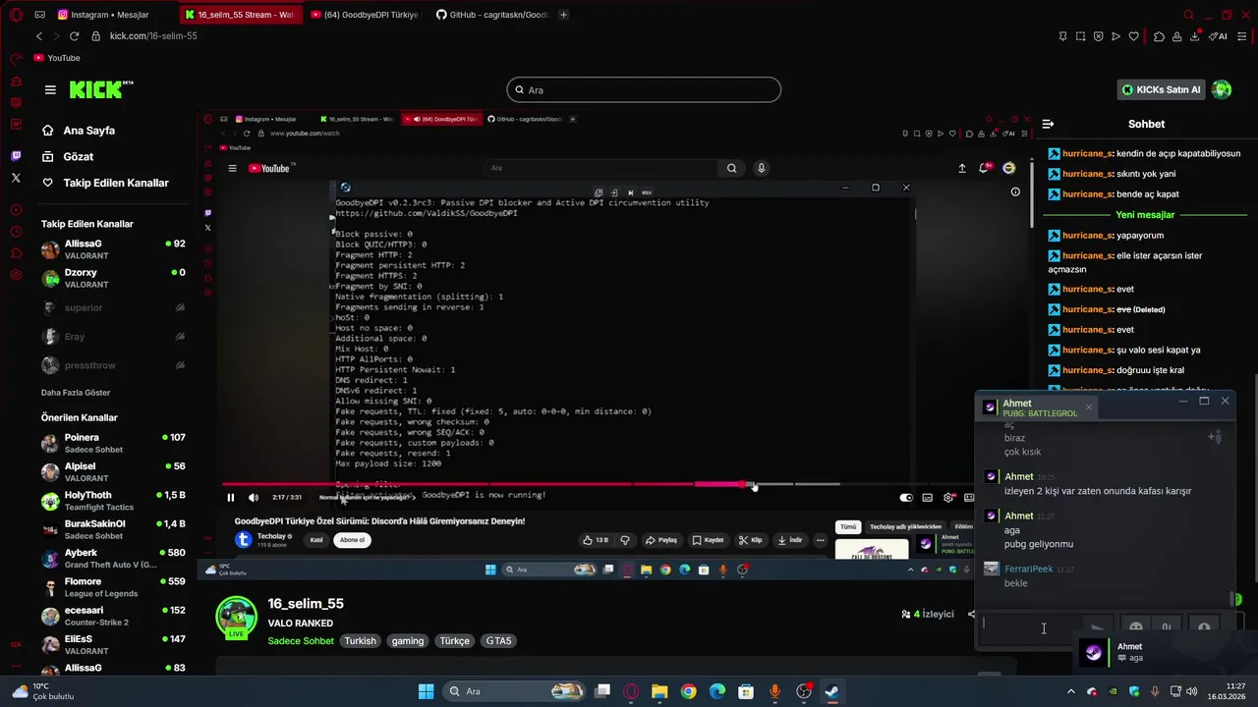Image resolution: width=1258 pixels, height=707 pixels.
Task: Reload the page with the browser refresh icon
Action: pyautogui.click(x=75, y=36)
